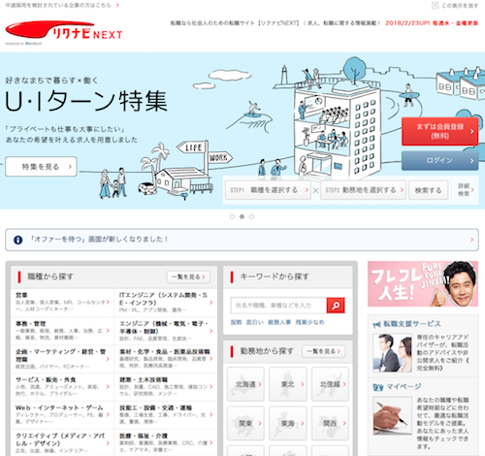Open 詳細検索 advanced search
Screen dimensions: 485x456
click(x=465, y=190)
